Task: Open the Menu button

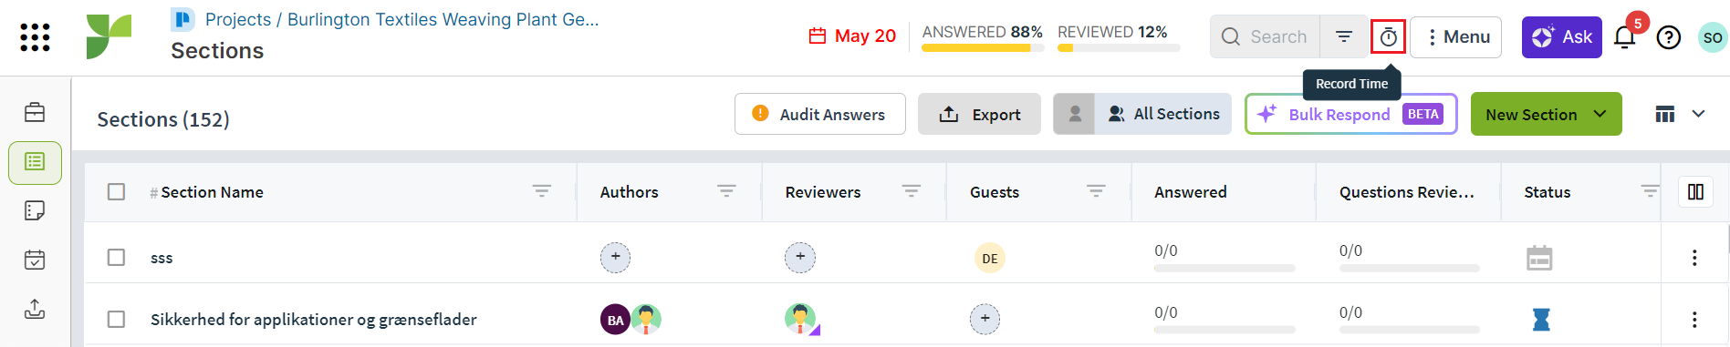Action: point(1456,37)
